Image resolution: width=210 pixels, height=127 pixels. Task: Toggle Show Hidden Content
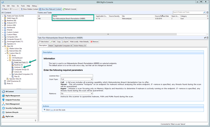click(x=29, y=9)
